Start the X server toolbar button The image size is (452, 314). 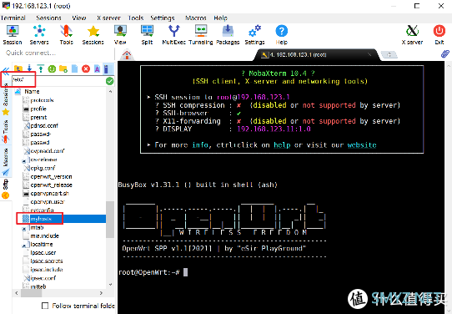(x=412, y=34)
